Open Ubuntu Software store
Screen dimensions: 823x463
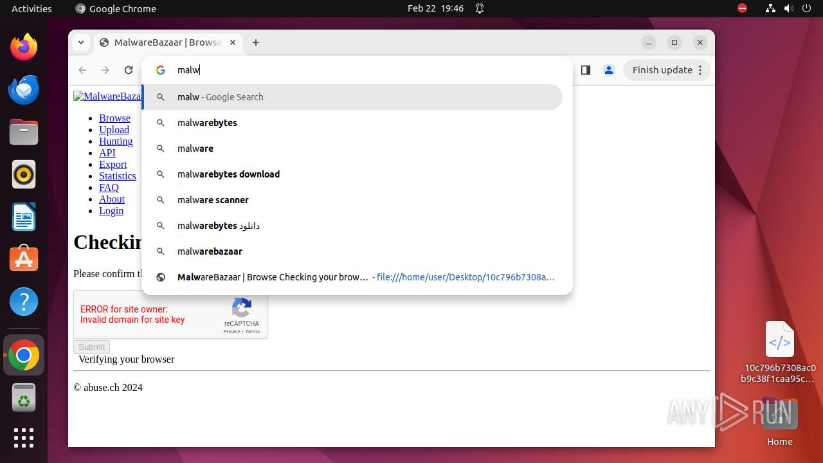point(24,259)
